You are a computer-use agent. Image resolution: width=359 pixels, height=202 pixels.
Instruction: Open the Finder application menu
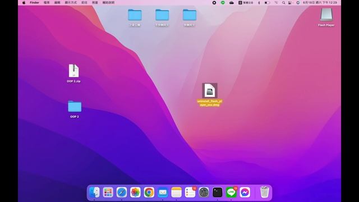tap(34, 2)
